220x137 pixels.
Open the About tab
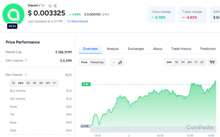coord(158,49)
